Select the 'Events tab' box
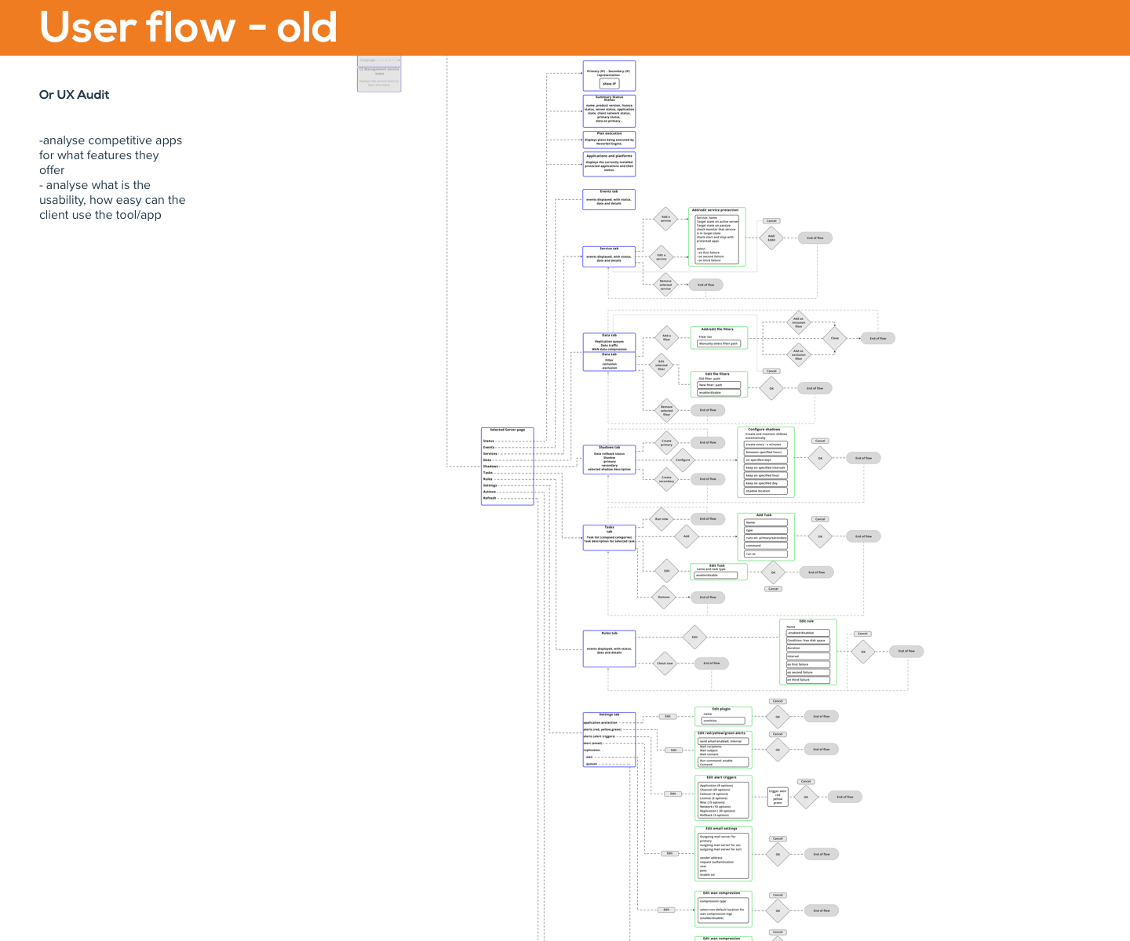This screenshot has width=1130, height=941. [x=609, y=199]
